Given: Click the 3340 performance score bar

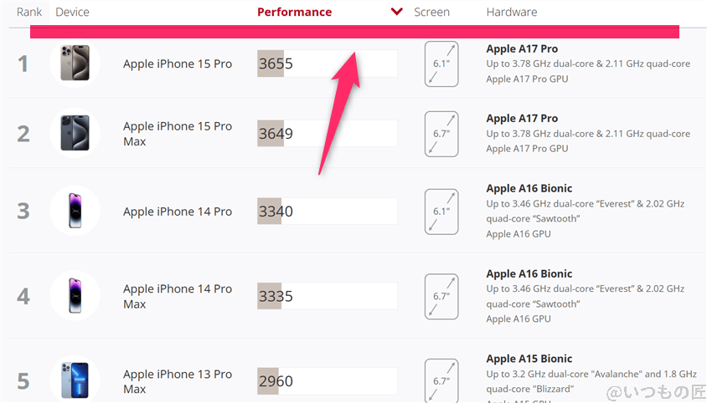Looking at the screenshot, I should 327,212.
